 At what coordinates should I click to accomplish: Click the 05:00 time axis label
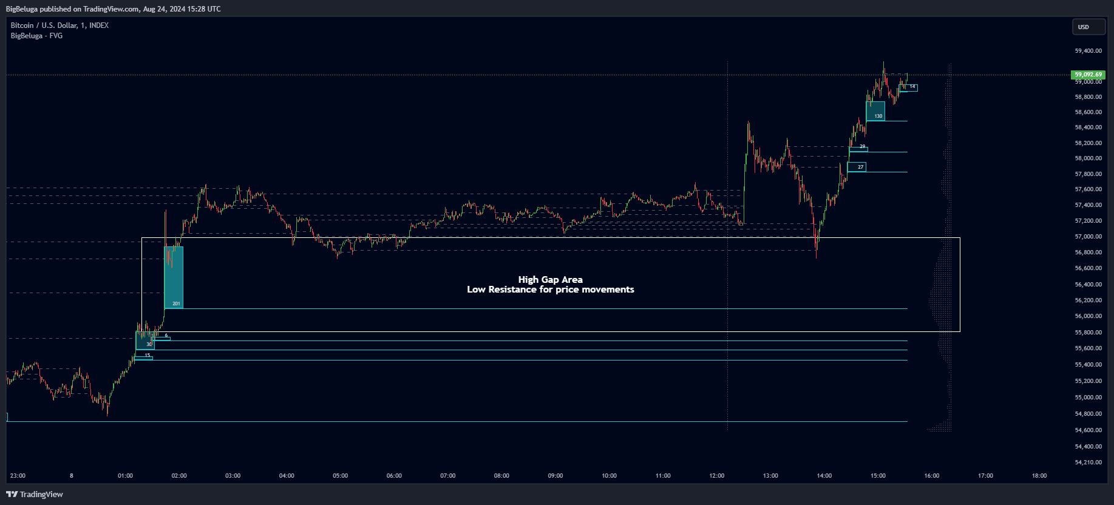[x=341, y=476]
